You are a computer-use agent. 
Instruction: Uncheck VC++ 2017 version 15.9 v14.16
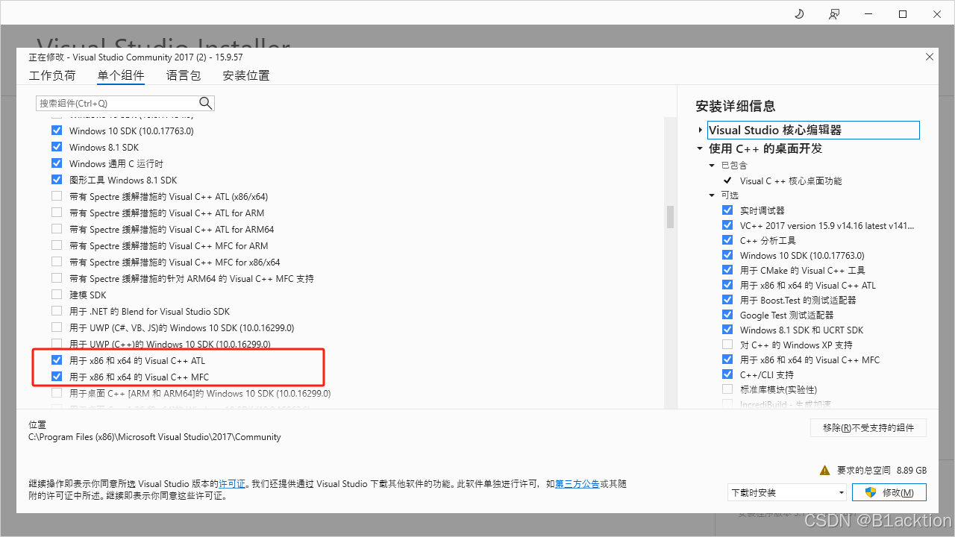coord(727,225)
